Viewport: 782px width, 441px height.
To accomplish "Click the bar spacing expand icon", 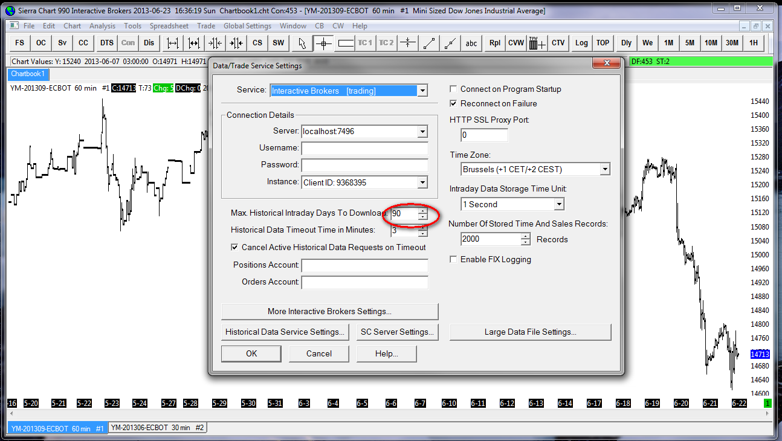I will click(x=173, y=43).
